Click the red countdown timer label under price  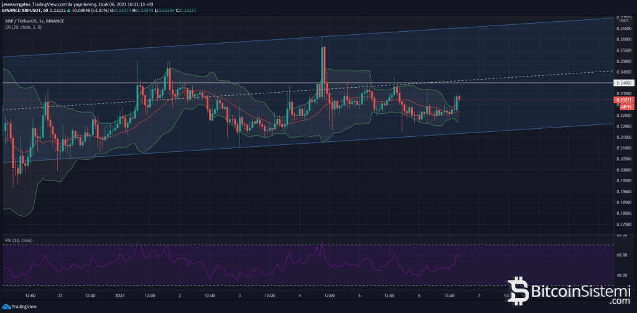(x=624, y=106)
